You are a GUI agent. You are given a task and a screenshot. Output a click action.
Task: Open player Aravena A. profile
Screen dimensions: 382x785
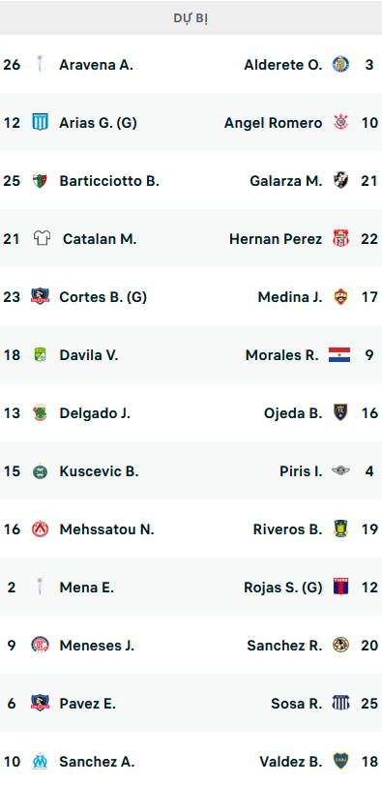coord(96,65)
